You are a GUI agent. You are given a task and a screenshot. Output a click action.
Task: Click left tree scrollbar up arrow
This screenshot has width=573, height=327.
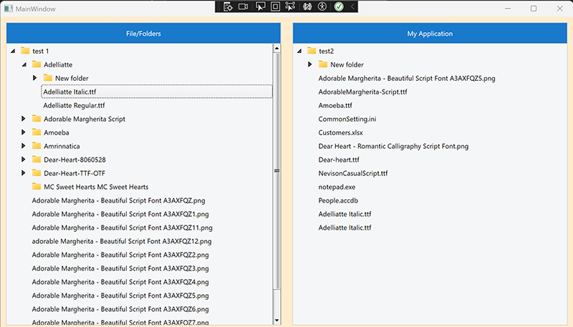[276, 49]
